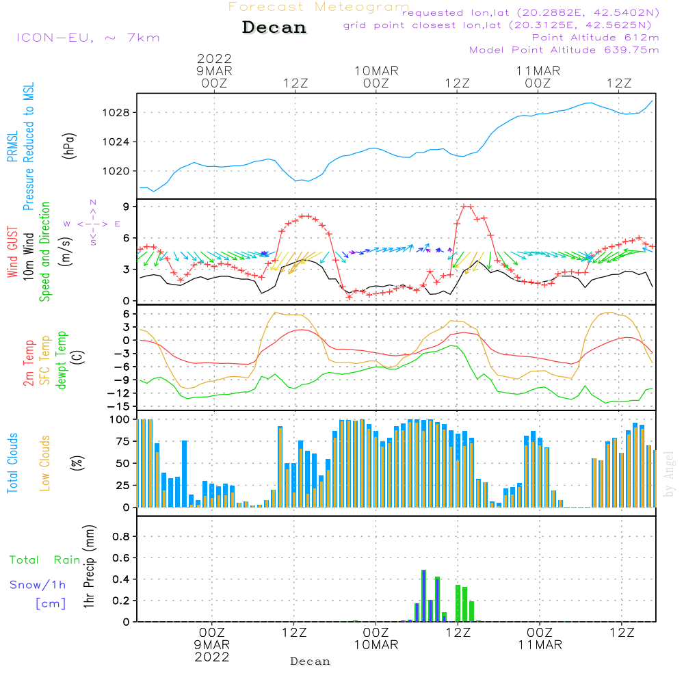
Task: Click the "1020" pressure axis value
Action: pyautogui.click(x=116, y=172)
